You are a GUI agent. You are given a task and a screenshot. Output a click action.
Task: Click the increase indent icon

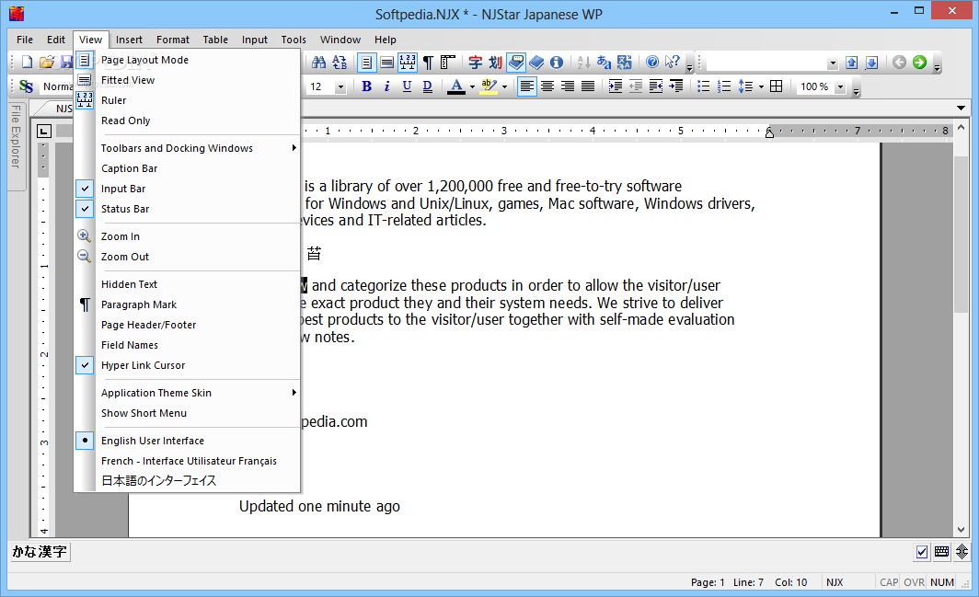[615, 86]
